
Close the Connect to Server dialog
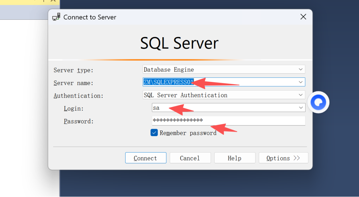tap(303, 17)
